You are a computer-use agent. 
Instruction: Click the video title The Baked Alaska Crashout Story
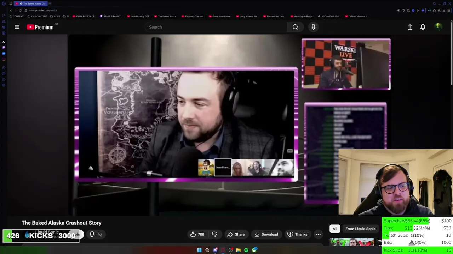pyautogui.click(x=62, y=223)
